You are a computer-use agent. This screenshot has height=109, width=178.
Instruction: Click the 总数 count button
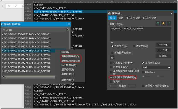(x=163, y=56)
